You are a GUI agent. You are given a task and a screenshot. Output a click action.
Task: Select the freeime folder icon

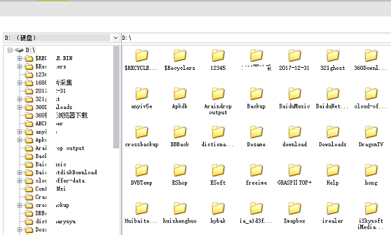pyautogui.click(x=256, y=170)
